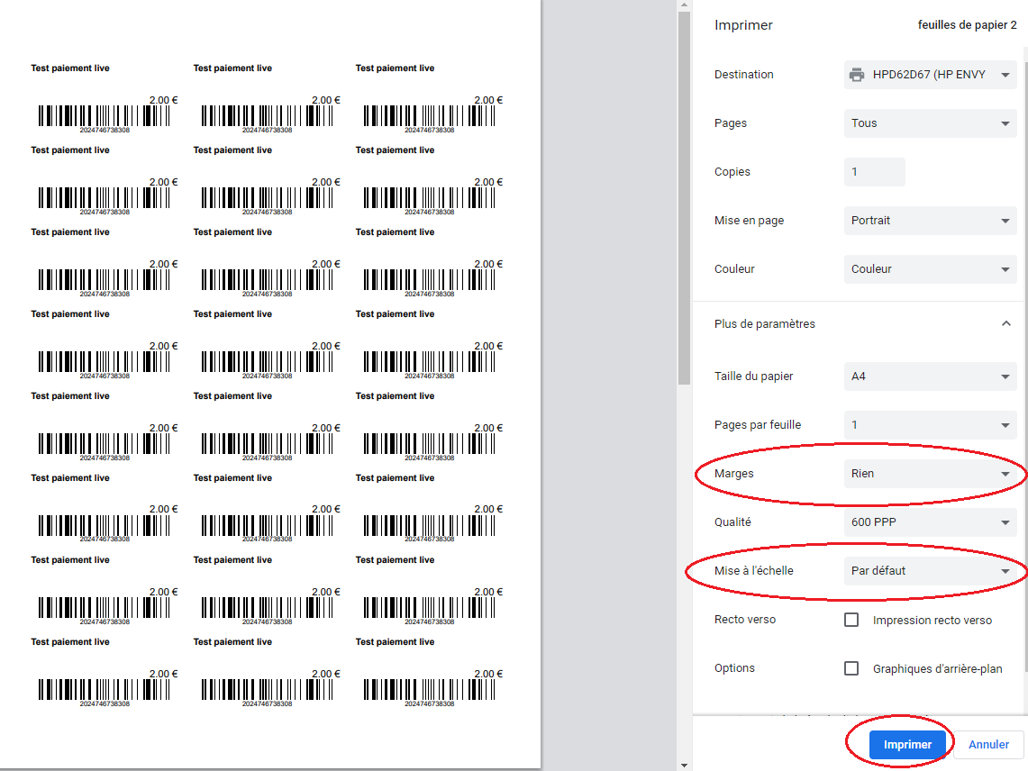Open the Pages dropdown set to Tous
1028x771 pixels.
pyautogui.click(x=931, y=123)
